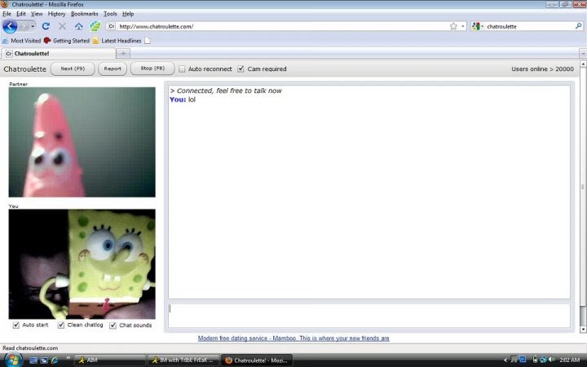The width and height of the screenshot is (587, 367).
Task: Open the Windows Start menu
Action: (x=12, y=360)
